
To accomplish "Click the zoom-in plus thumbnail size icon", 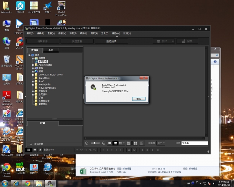I will [104, 143].
